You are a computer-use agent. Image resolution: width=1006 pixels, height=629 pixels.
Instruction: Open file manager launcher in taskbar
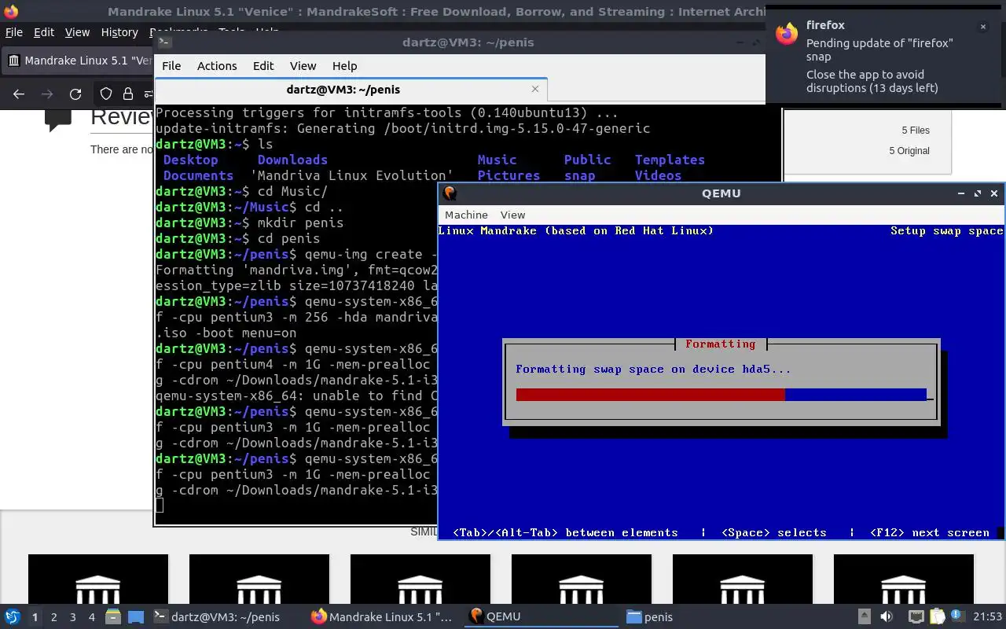[x=112, y=616]
